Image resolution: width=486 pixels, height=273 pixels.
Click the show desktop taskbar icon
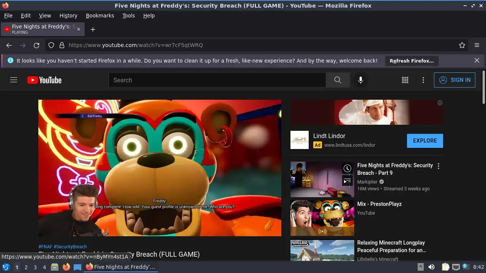(x=77, y=267)
